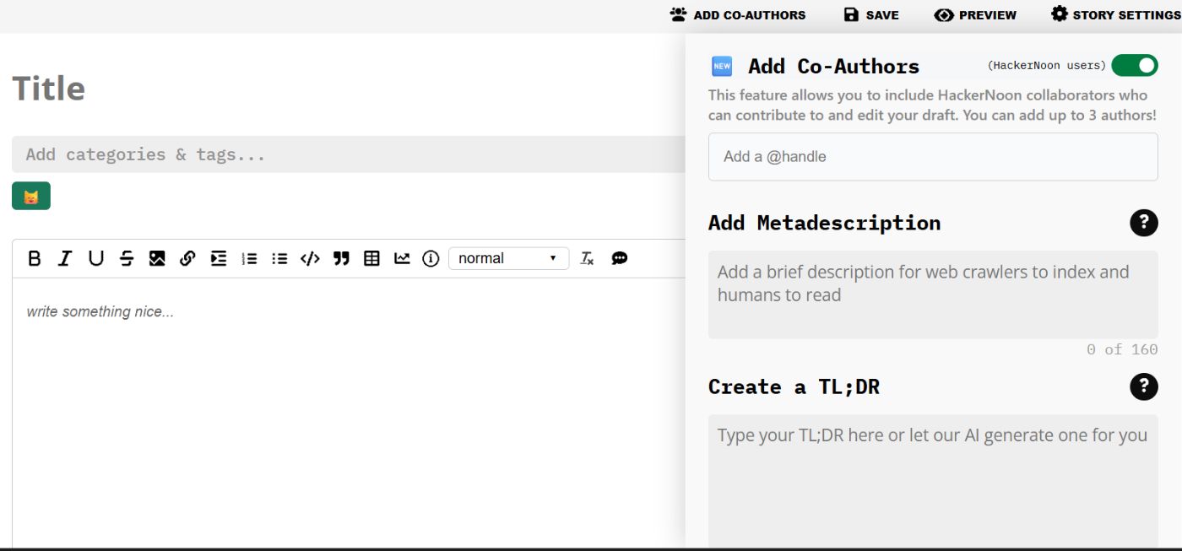Insert a code block
The height and width of the screenshot is (551, 1182).
[x=310, y=258]
